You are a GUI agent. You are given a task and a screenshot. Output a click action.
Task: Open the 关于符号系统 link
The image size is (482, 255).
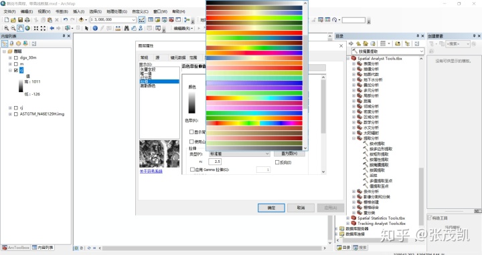(151, 172)
